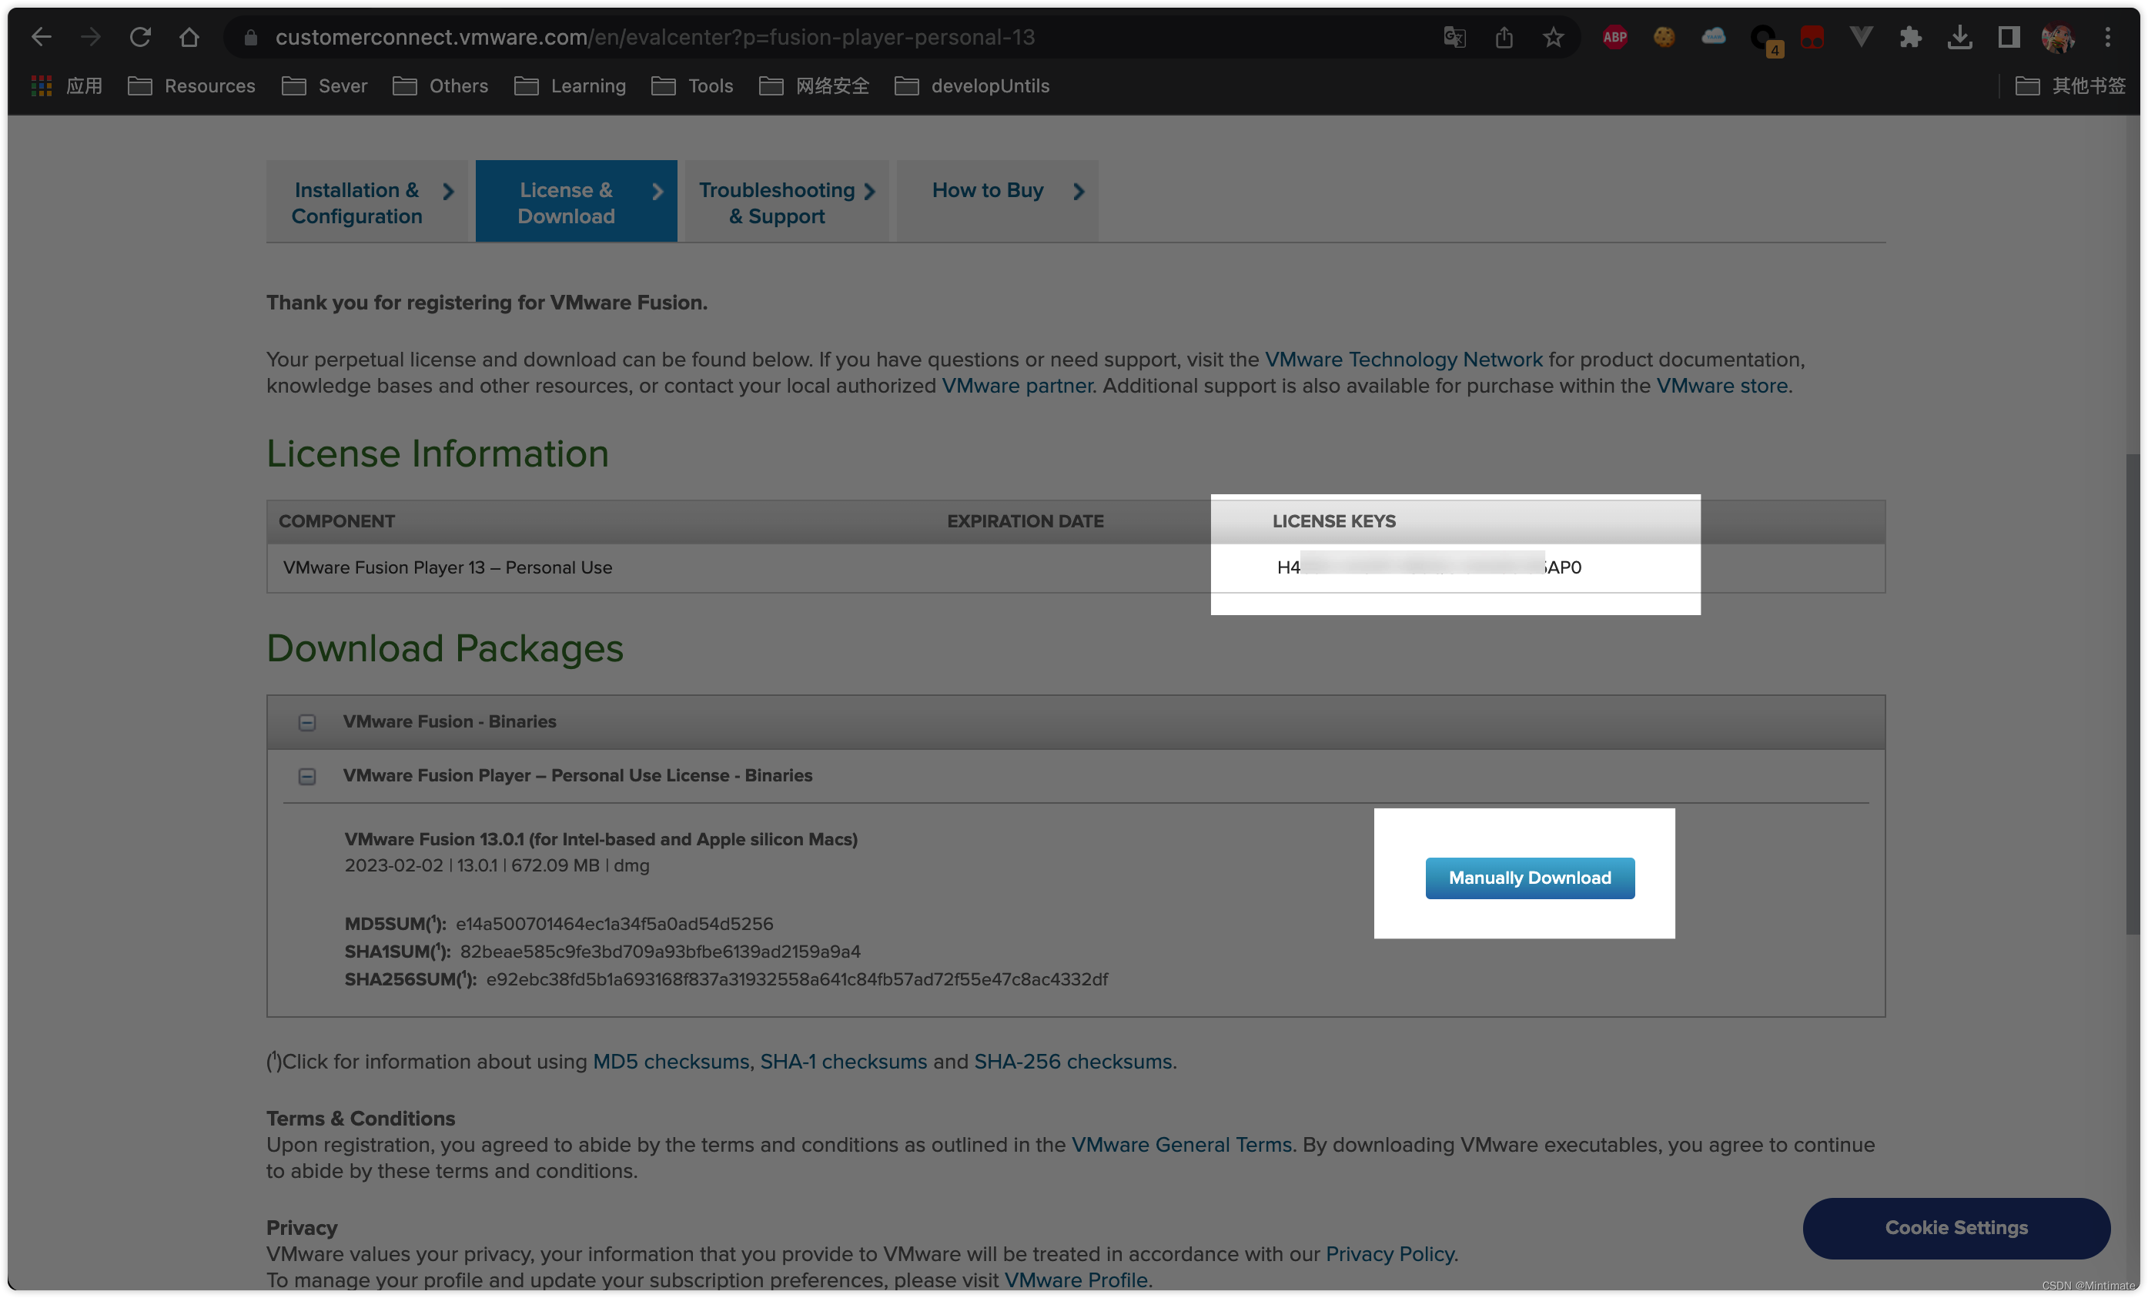Open the cookie extension icon

(1663, 37)
